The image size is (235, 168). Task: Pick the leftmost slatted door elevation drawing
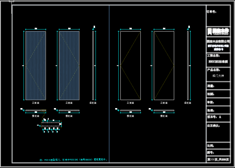tap(36, 65)
